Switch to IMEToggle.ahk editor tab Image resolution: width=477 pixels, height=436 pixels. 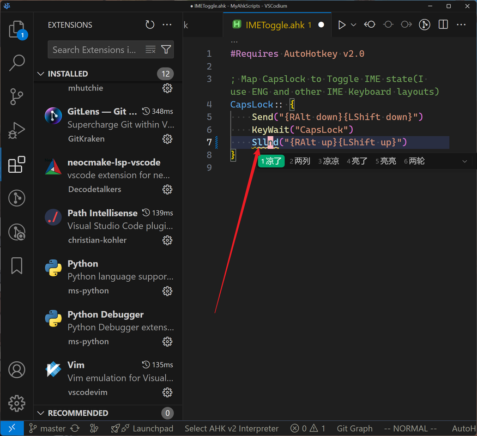[277, 25]
